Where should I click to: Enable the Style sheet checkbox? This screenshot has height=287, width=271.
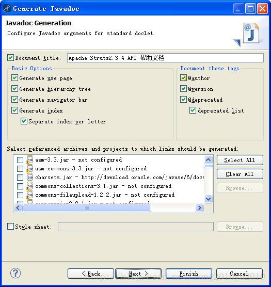coord(10,227)
